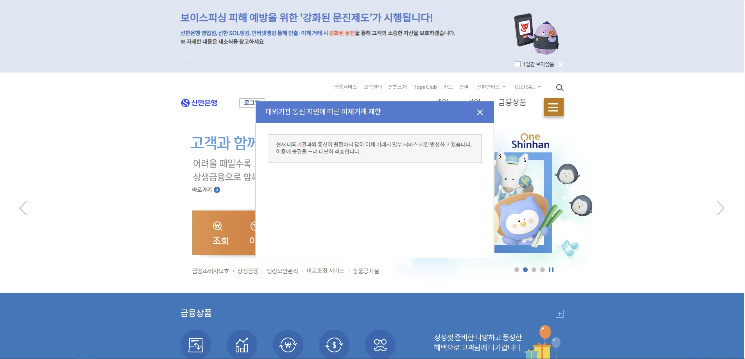Open the 고객센터 menu item
Image resolution: width=745 pixels, height=359 pixels.
click(x=372, y=87)
